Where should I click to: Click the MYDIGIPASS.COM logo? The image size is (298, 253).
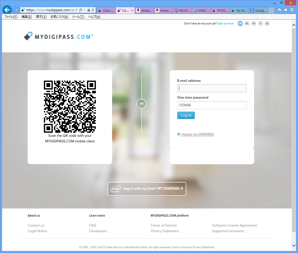pos(58,36)
